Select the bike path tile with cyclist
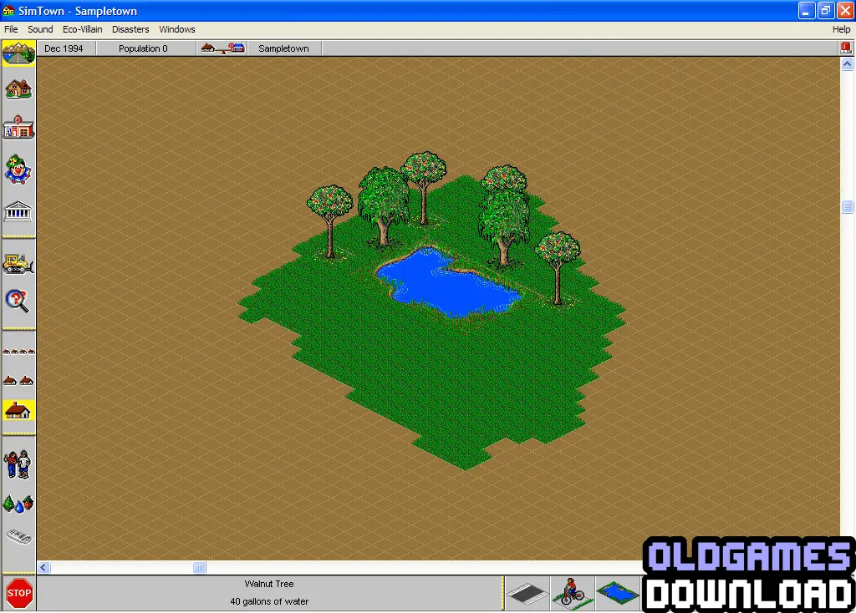The height and width of the screenshot is (613, 856). [572, 593]
